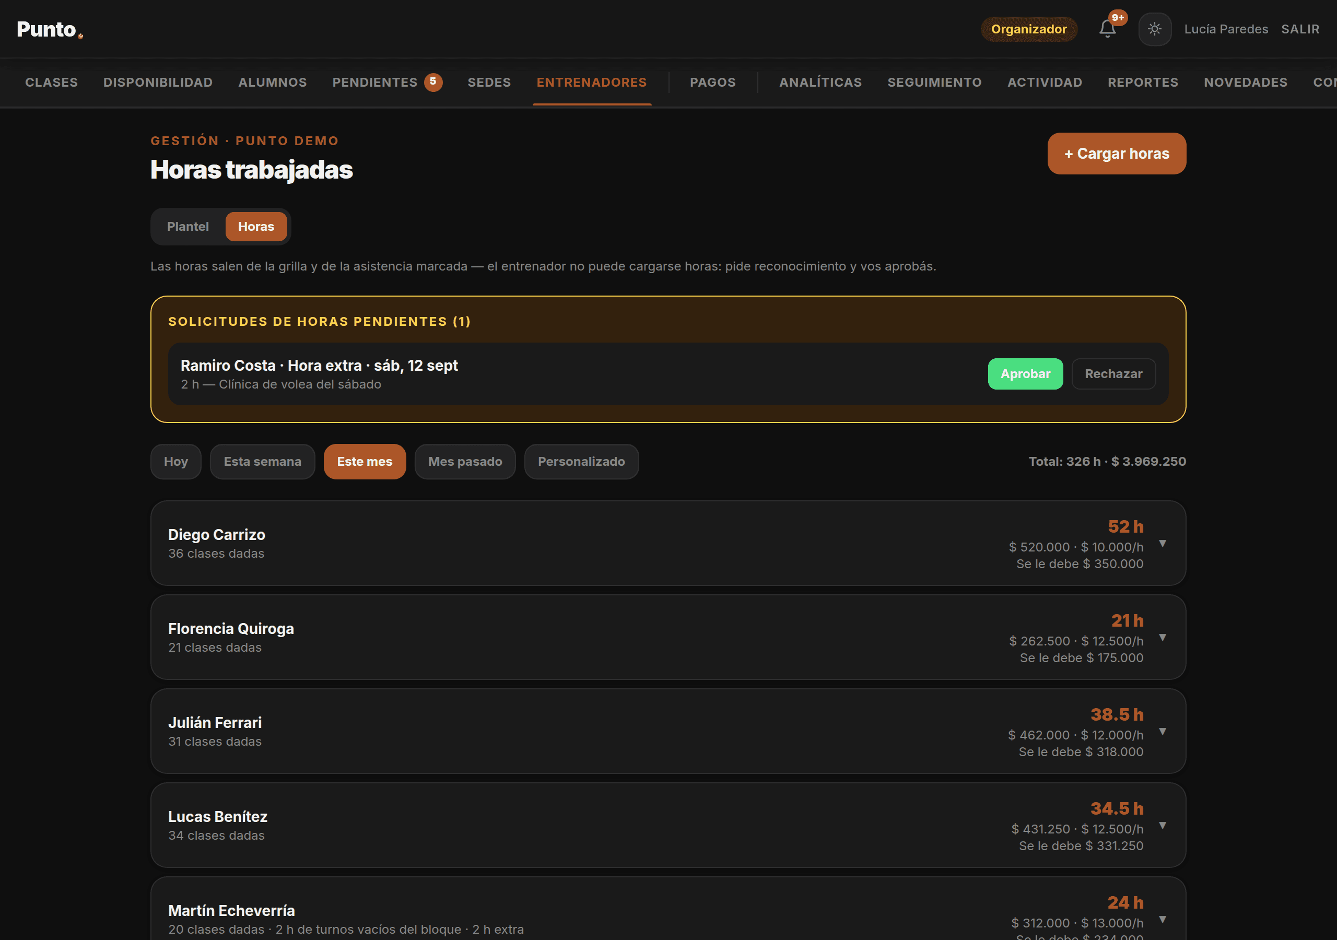This screenshot has width=1337, height=940.
Task: Open the Clases tab
Action: [x=51, y=82]
